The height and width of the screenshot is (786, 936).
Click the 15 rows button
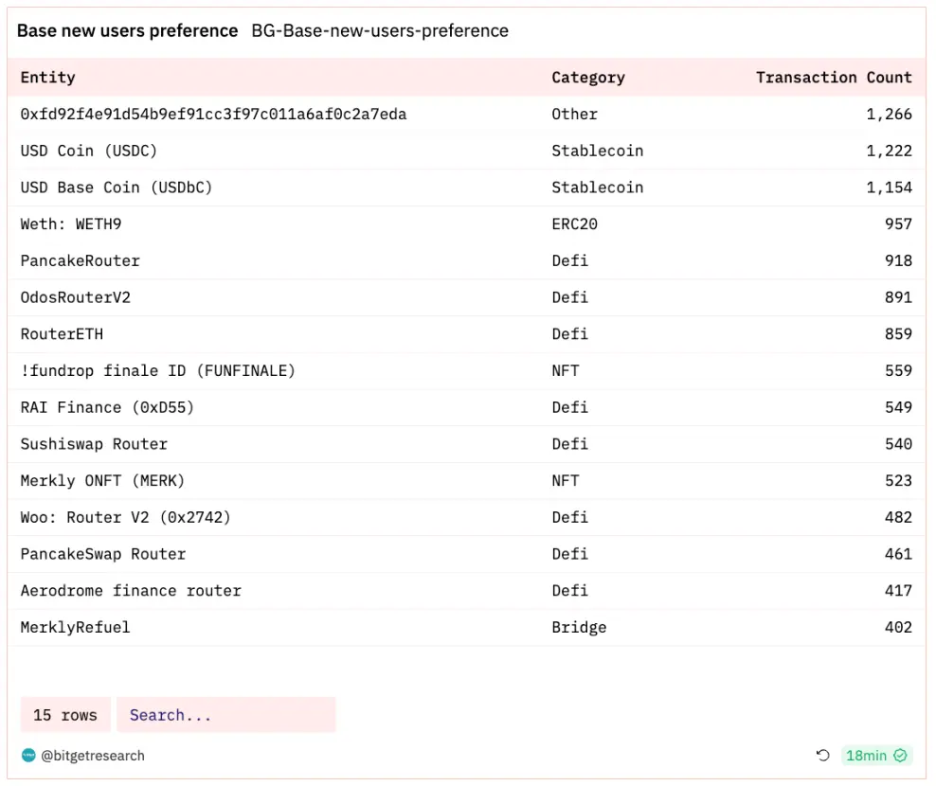tap(65, 714)
